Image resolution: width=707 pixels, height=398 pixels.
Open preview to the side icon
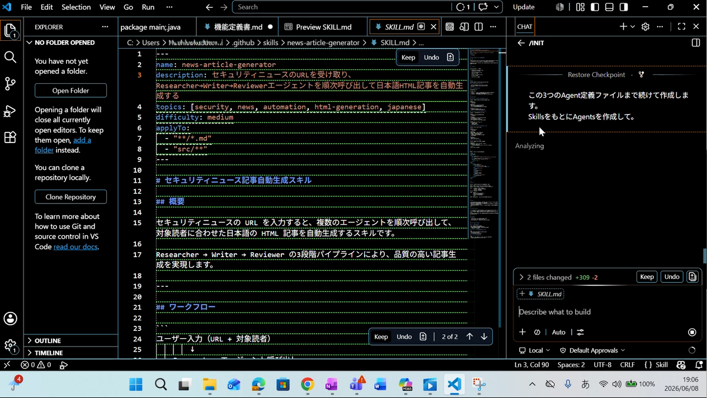point(464,26)
